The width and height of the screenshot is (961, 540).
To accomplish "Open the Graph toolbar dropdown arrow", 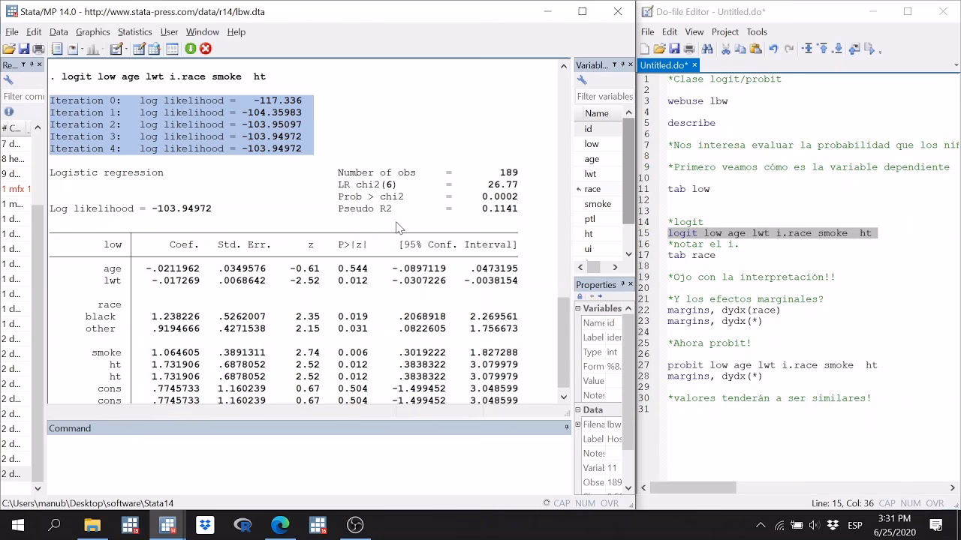I will (x=103, y=49).
